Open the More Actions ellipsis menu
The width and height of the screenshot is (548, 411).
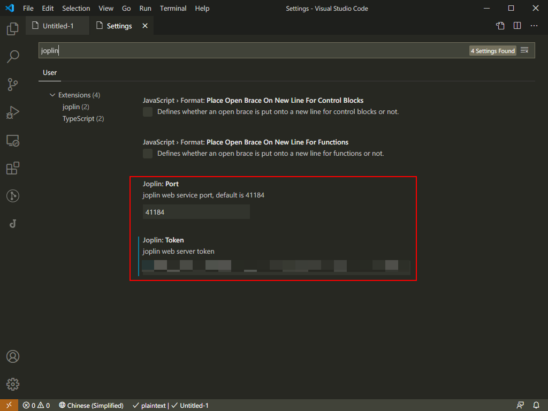click(x=534, y=26)
